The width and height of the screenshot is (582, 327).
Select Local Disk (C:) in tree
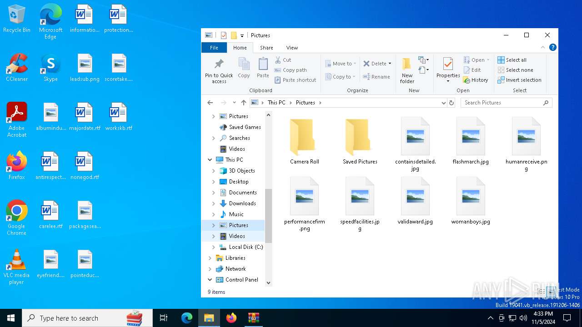point(246,247)
